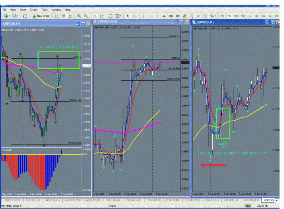Select the Equidistant Channel tool
The height and width of the screenshot is (209, 284).
pyautogui.click(x=184, y=16)
